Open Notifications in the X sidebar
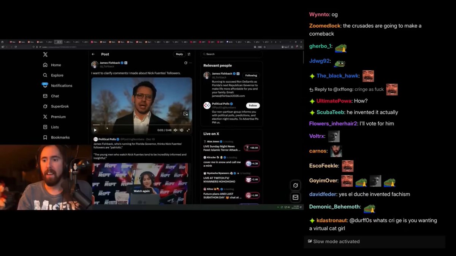Image resolution: width=456 pixels, height=256 pixels. click(x=57, y=85)
